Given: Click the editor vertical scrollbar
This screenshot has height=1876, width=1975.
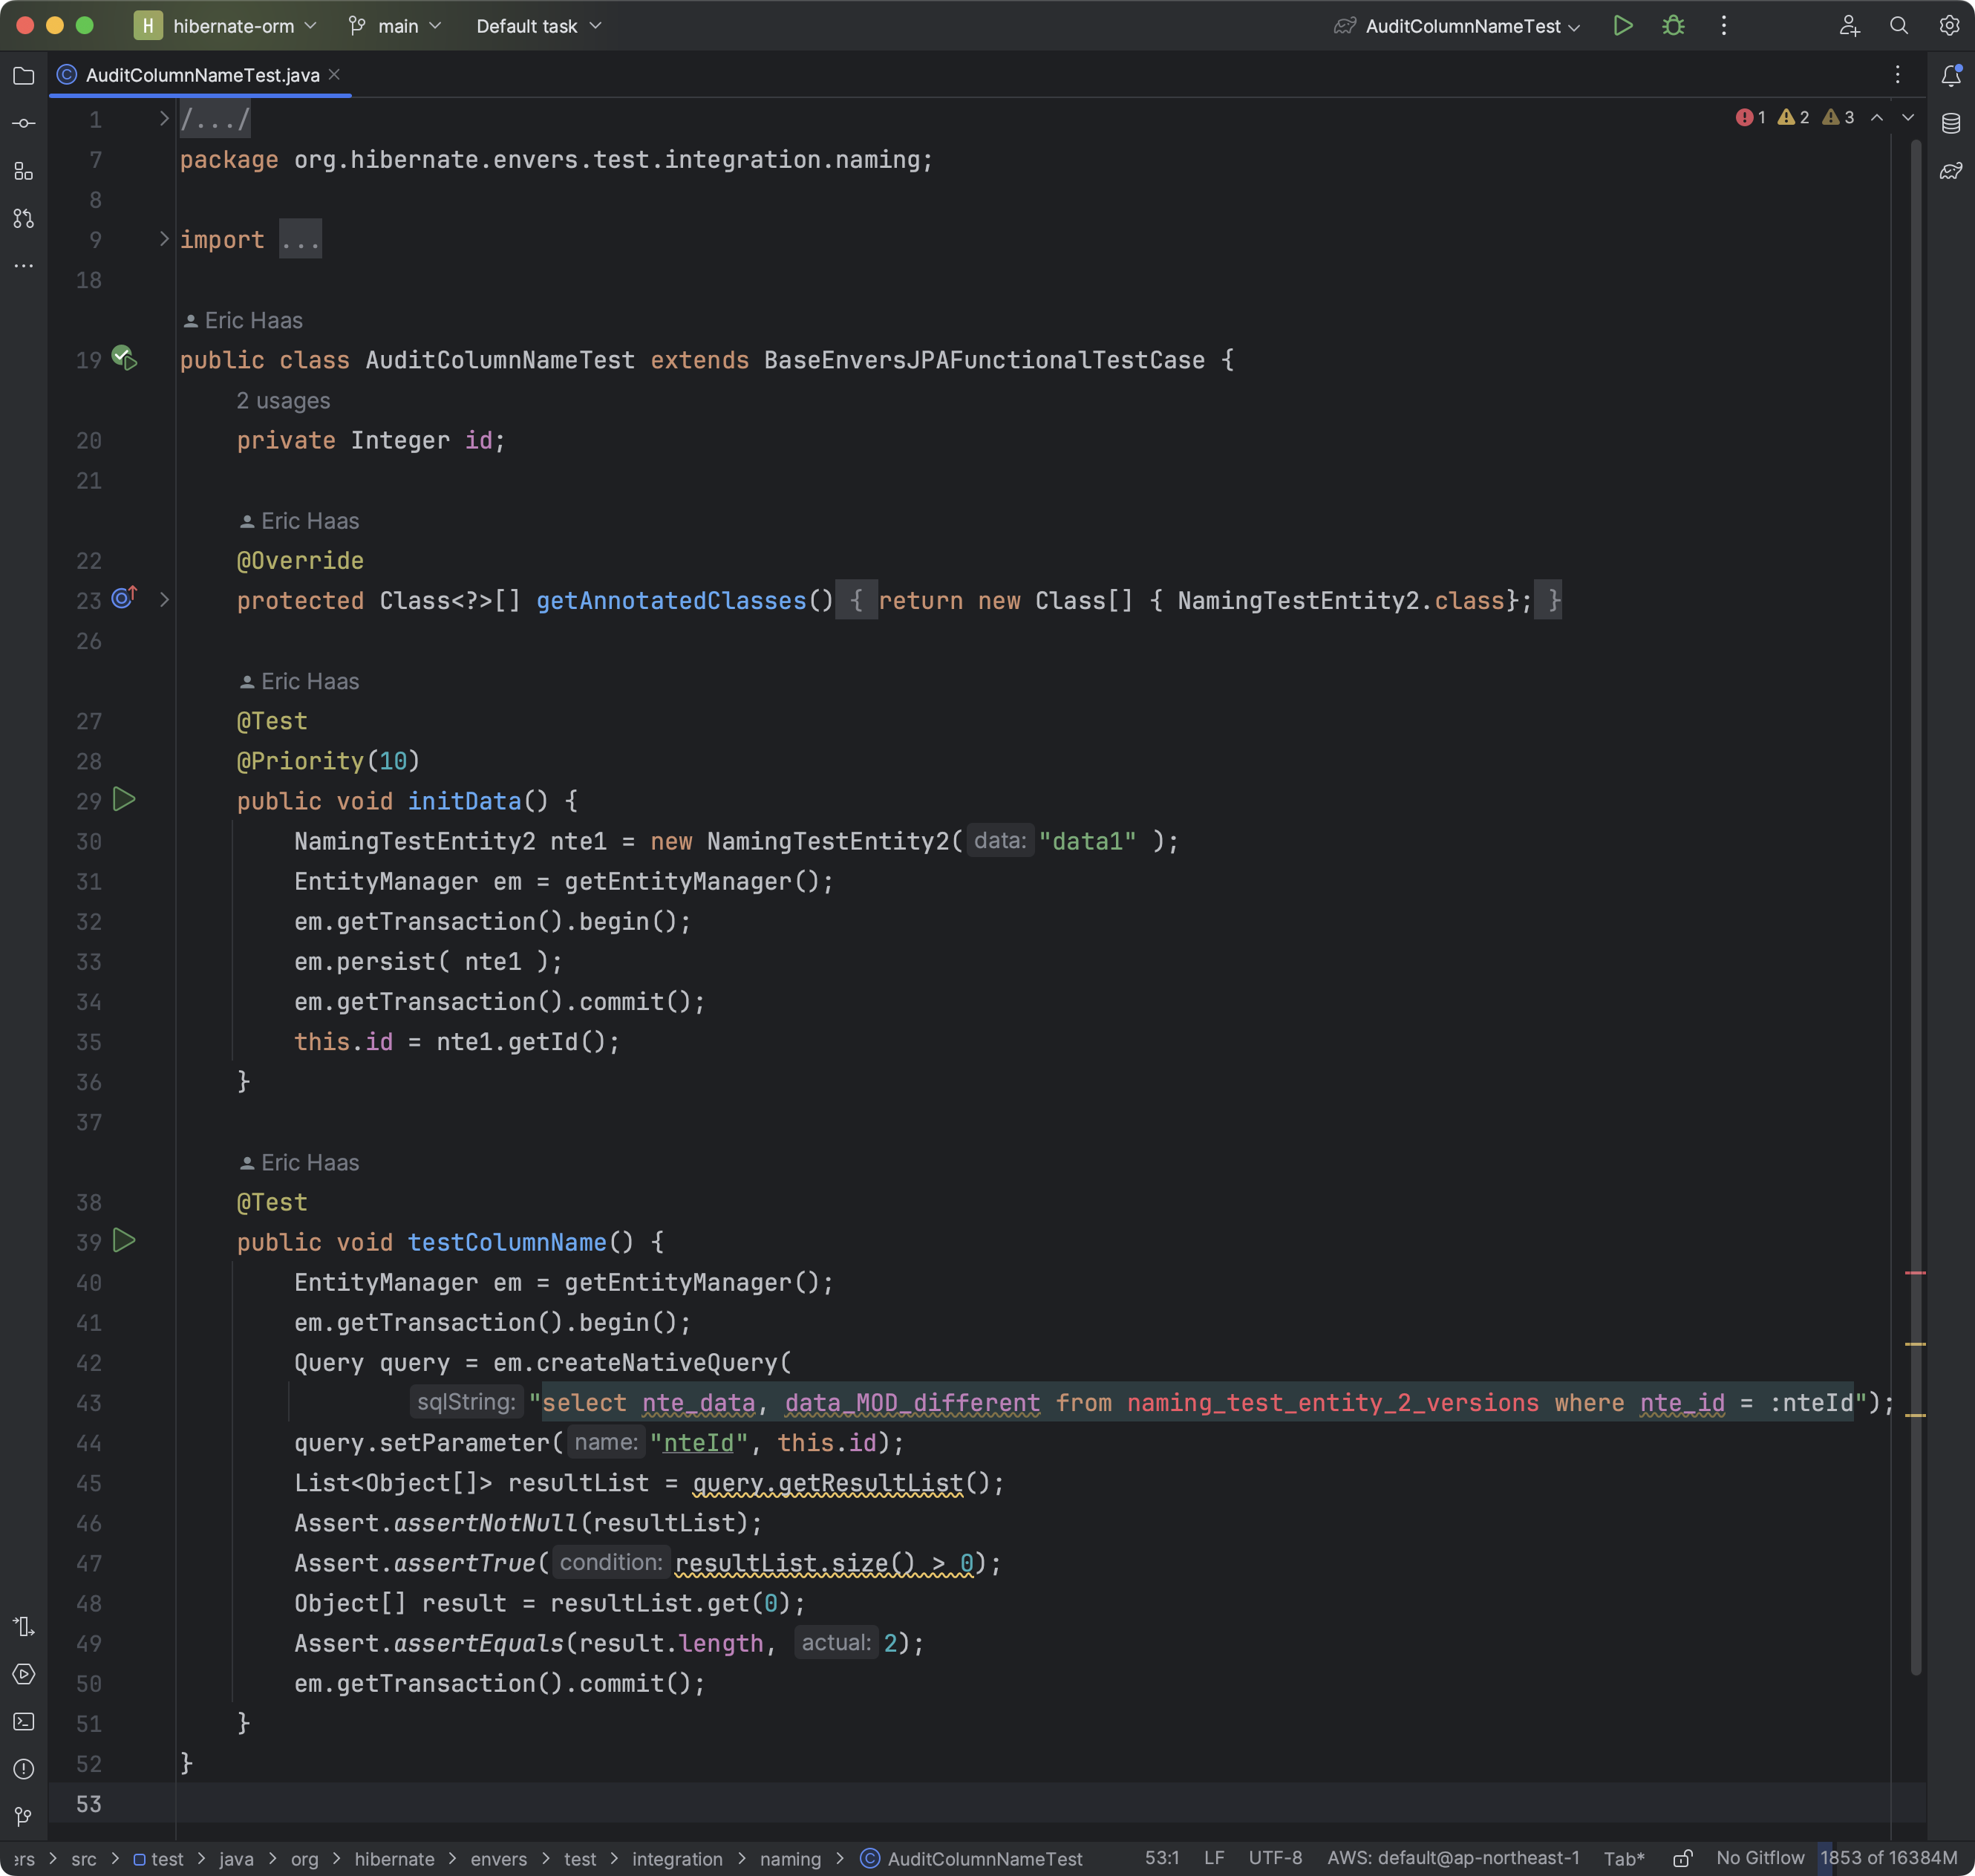Looking at the screenshot, I should [1915, 900].
